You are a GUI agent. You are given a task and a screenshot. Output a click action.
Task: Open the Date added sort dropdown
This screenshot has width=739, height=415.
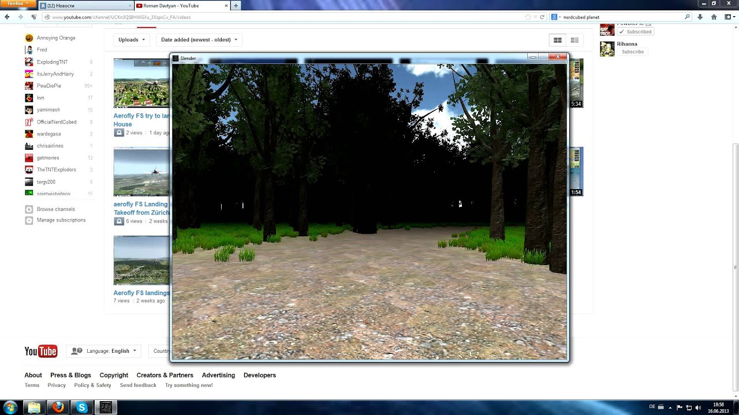[x=199, y=40]
